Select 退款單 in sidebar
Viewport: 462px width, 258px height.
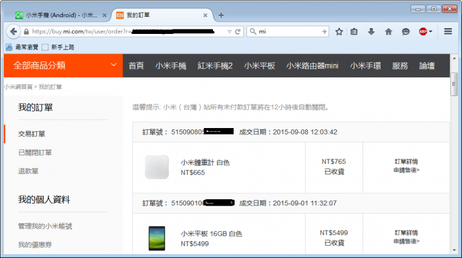pos(28,172)
